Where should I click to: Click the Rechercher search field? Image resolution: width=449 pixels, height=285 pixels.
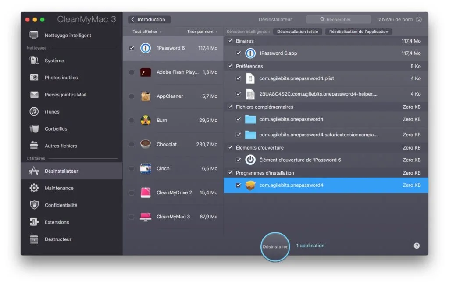339,19
